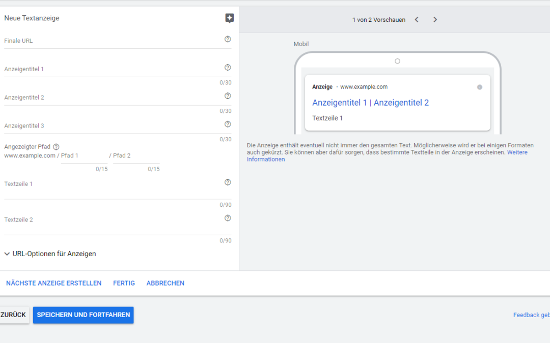Focus the Anzeigentitel 1 text field

(112, 69)
